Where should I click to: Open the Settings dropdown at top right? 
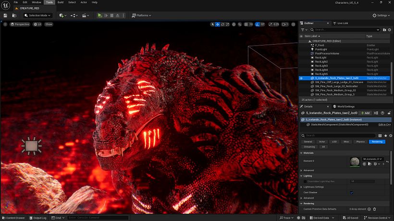click(x=381, y=15)
